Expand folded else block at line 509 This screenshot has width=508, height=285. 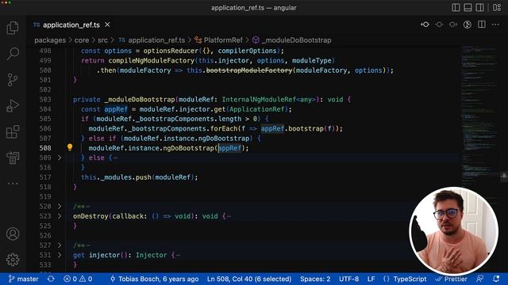(x=60, y=158)
